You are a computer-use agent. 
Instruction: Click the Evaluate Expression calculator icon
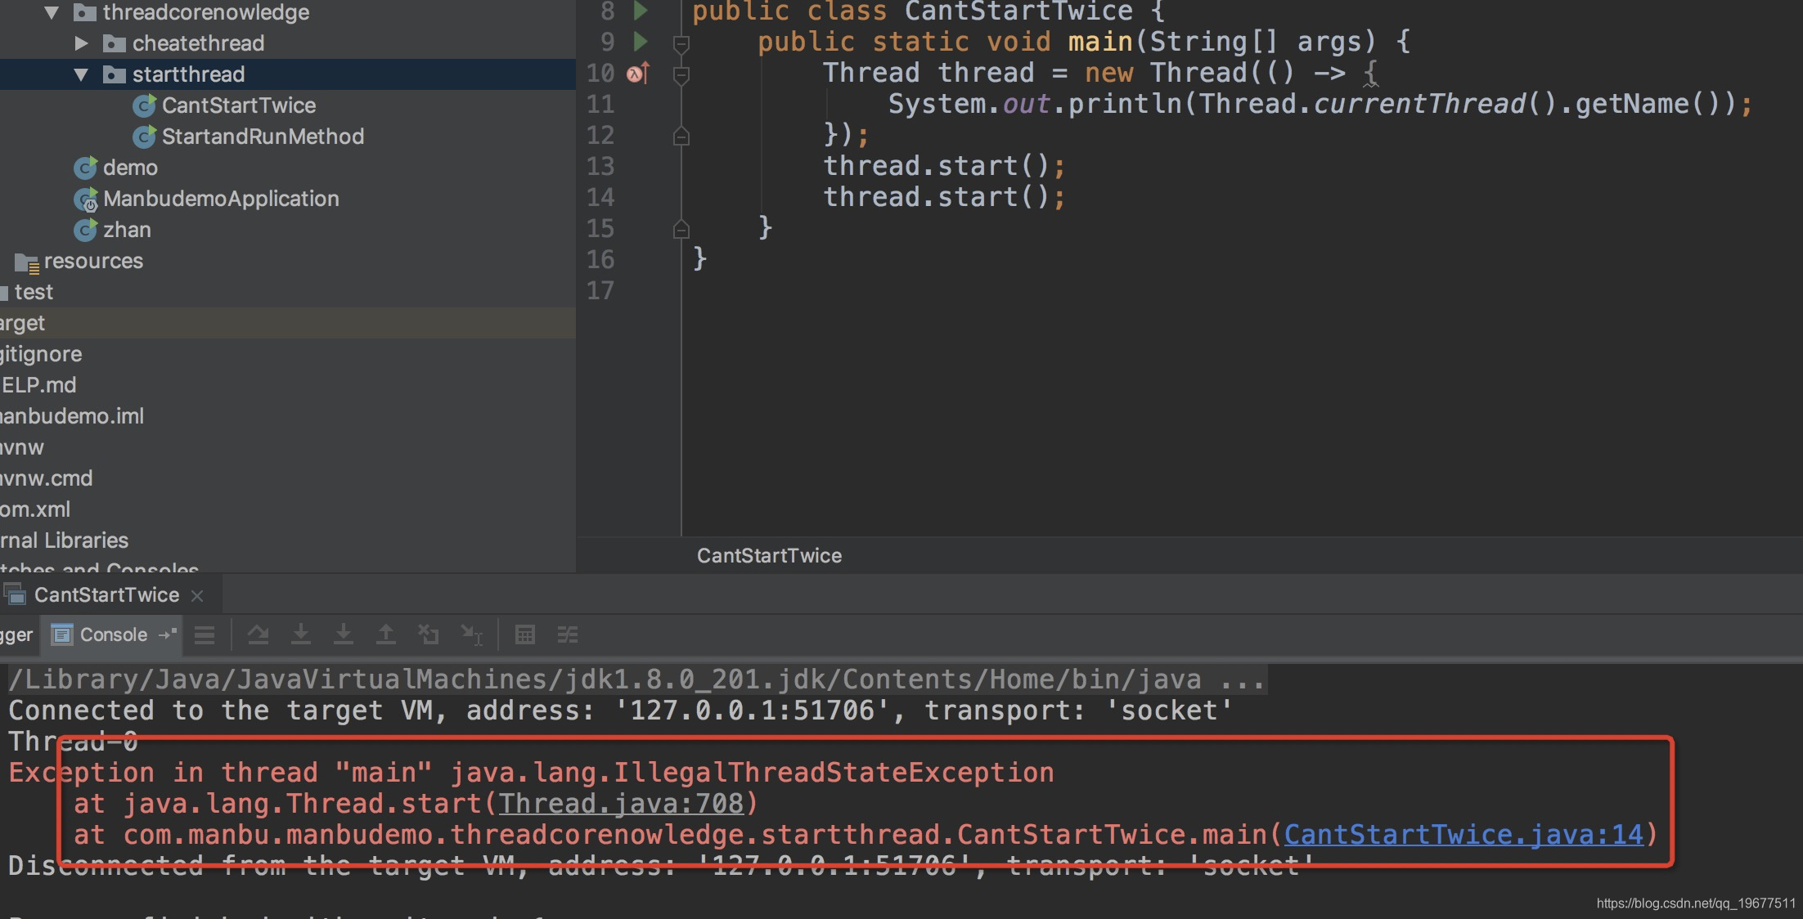pyautogui.click(x=525, y=634)
